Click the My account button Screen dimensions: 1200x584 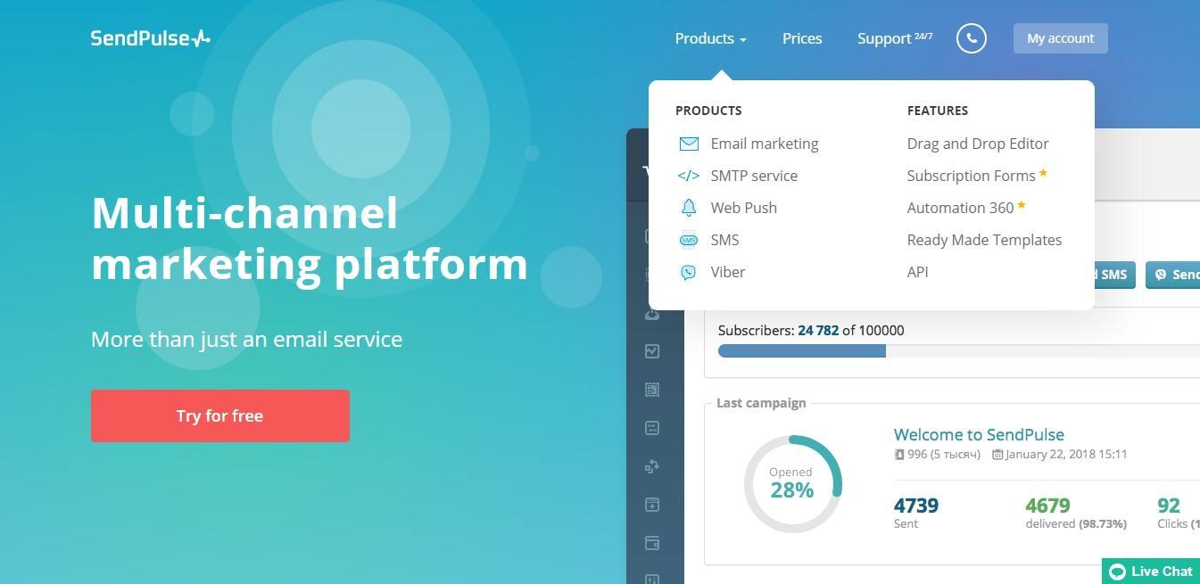click(x=1060, y=38)
